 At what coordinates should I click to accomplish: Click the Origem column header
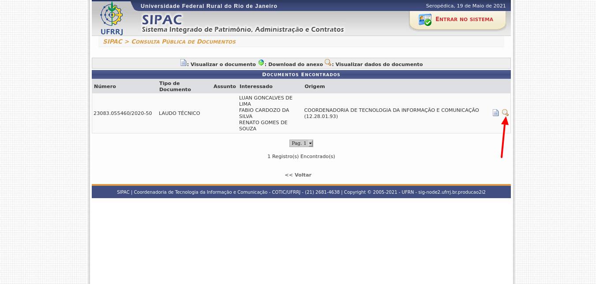315,86
